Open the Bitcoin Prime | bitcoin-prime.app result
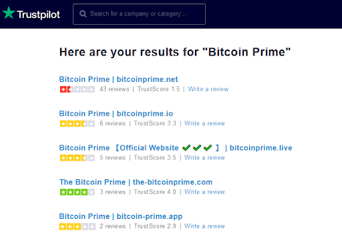The height and width of the screenshot is (243, 342). coord(121,216)
